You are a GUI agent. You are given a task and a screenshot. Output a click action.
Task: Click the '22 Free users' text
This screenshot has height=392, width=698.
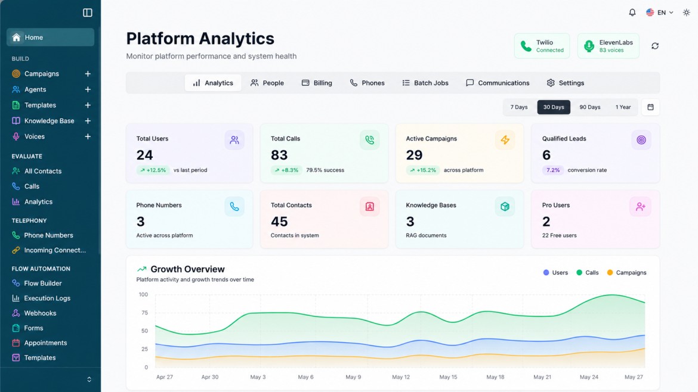coord(559,235)
